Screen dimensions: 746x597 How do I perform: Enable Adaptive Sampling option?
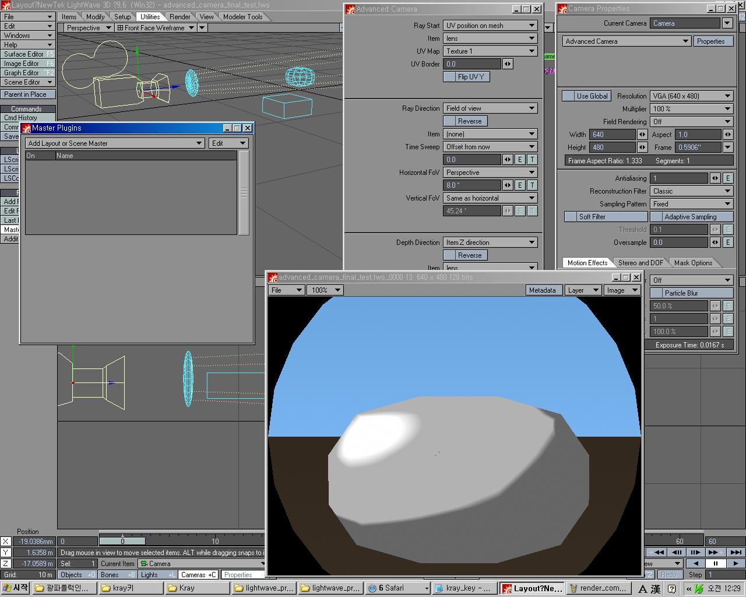(656, 217)
